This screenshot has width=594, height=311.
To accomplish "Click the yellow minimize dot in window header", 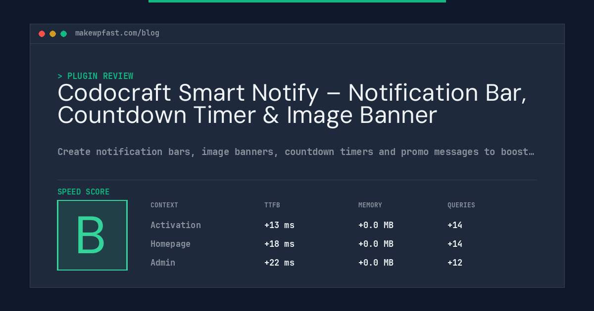I will (53, 34).
